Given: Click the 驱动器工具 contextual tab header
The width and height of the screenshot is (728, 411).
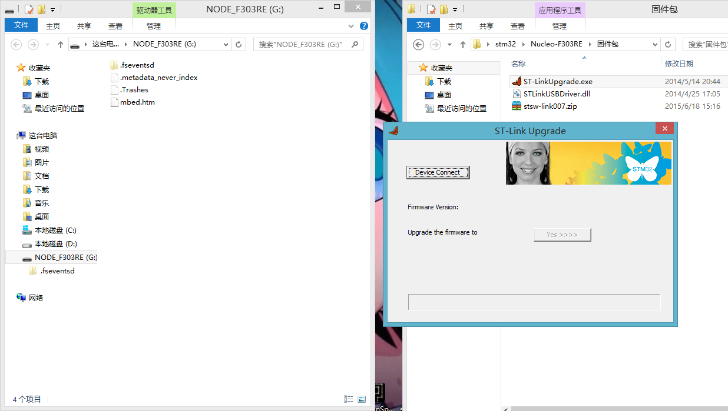Looking at the screenshot, I should click(x=154, y=10).
